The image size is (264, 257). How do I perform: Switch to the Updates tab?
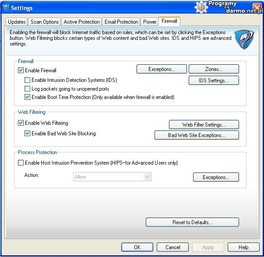click(17, 22)
